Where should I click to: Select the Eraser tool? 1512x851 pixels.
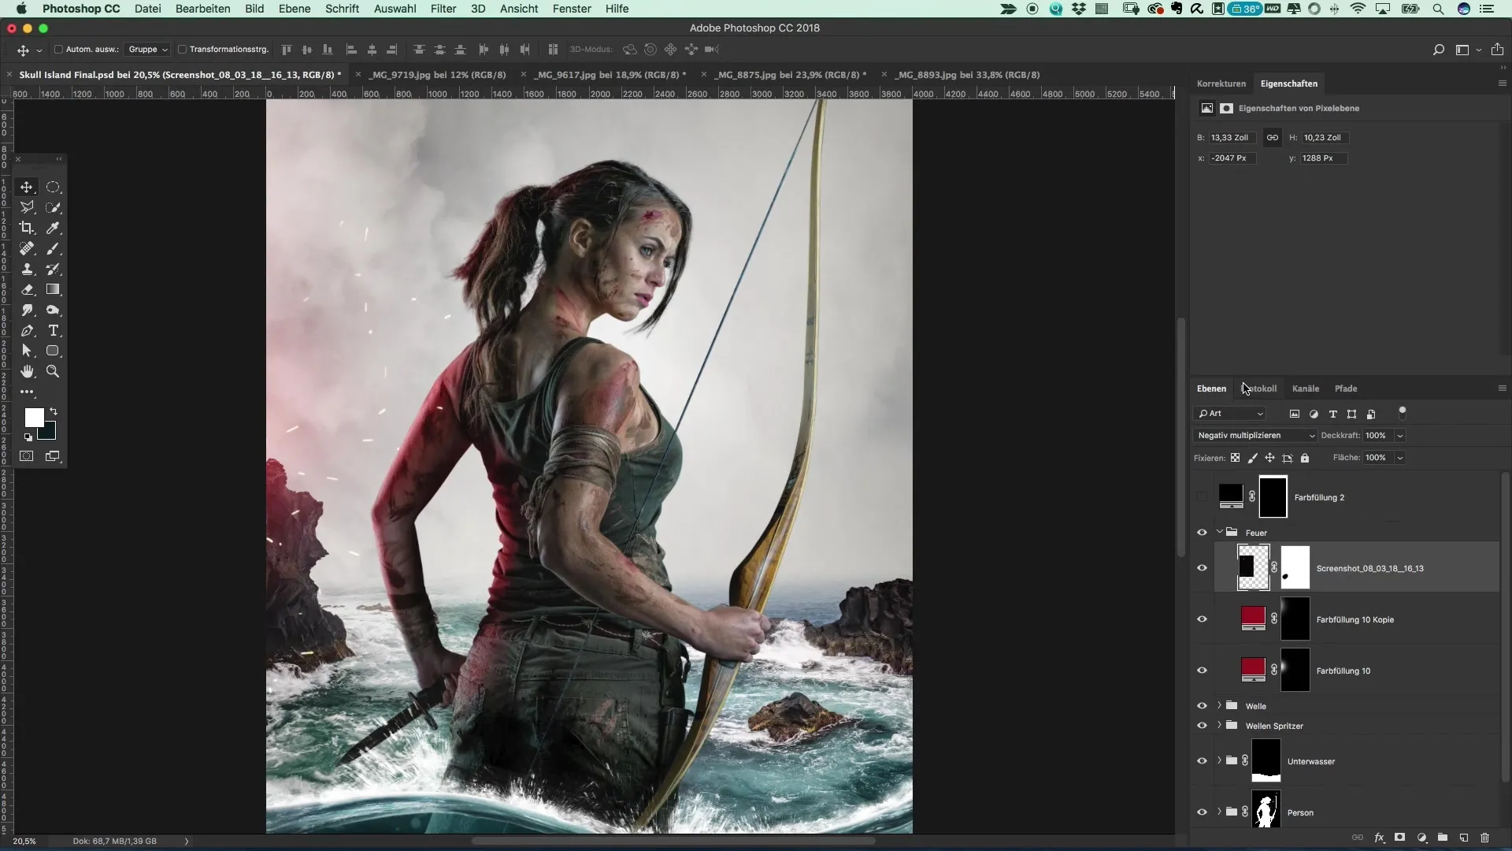[x=27, y=289]
